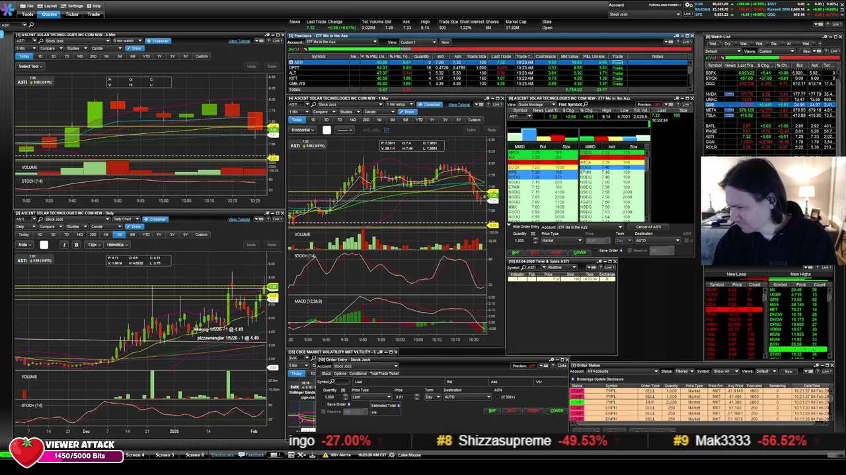Click COVER in Order Entry Stock Jock window
The image size is (846, 475).
click(x=557, y=411)
